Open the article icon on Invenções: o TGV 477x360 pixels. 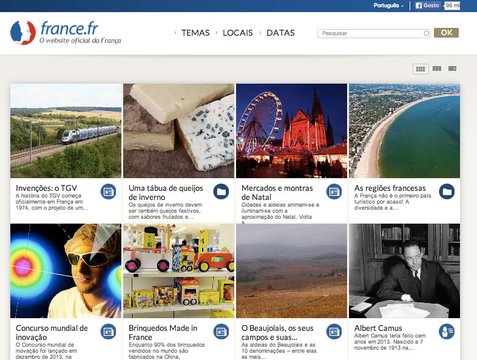(109, 191)
